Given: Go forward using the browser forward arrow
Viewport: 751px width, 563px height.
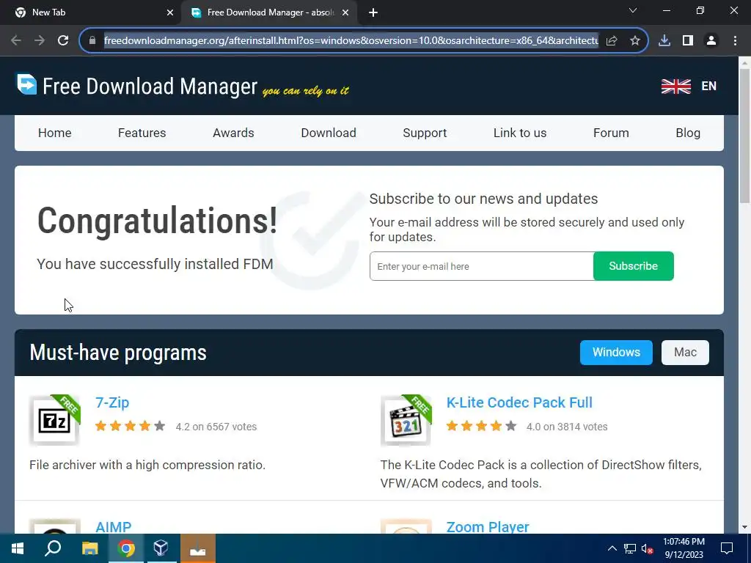Looking at the screenshot, I should tap(40, 40).
